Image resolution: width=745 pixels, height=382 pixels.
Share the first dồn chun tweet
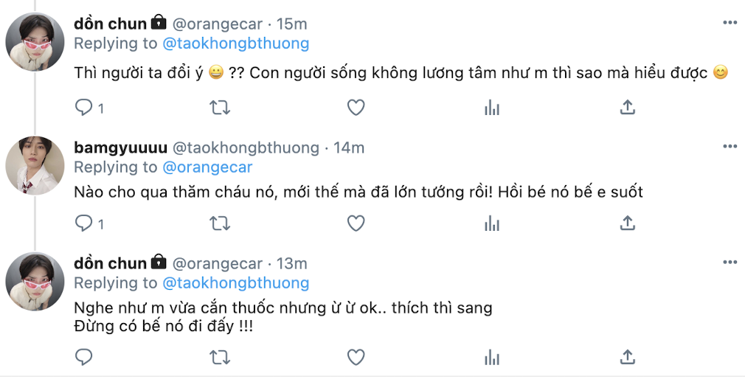click(627, 108)
